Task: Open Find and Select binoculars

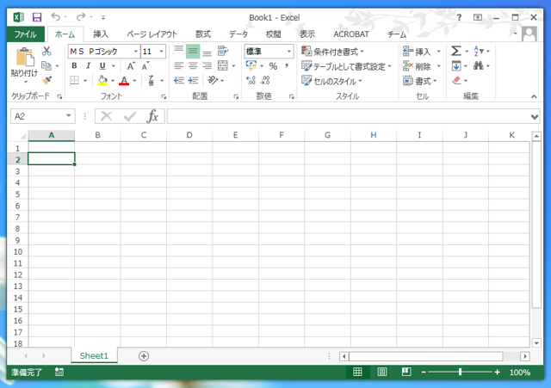Action: [478, 65]
